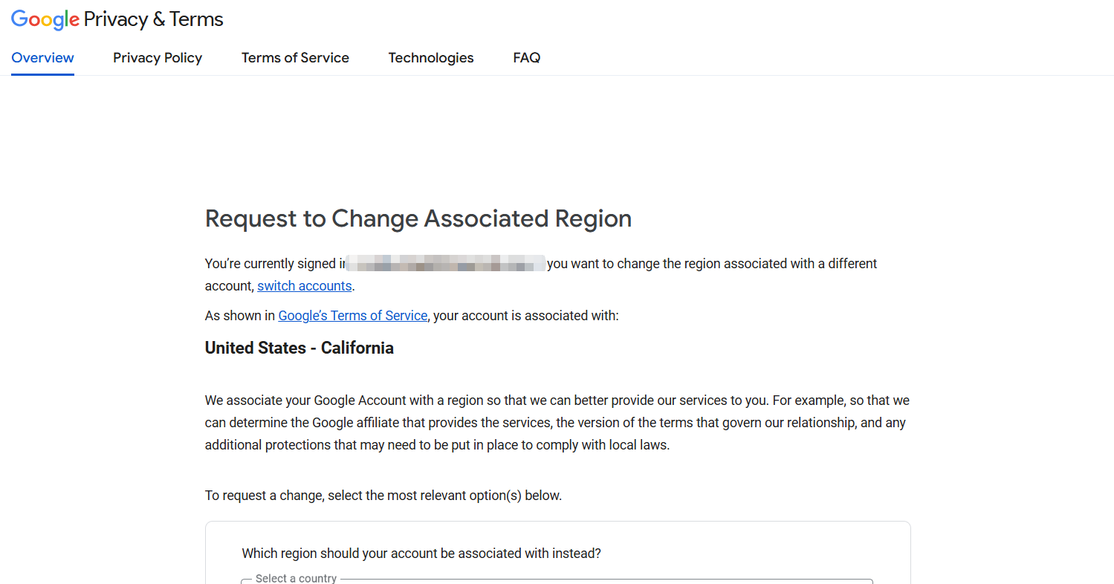
Task: Click the United States - California region text
Action: [x=299, y=348]
